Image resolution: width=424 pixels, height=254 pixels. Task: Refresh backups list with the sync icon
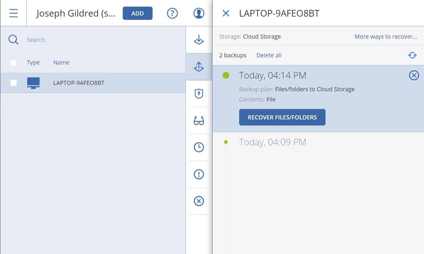pos(412,55)
